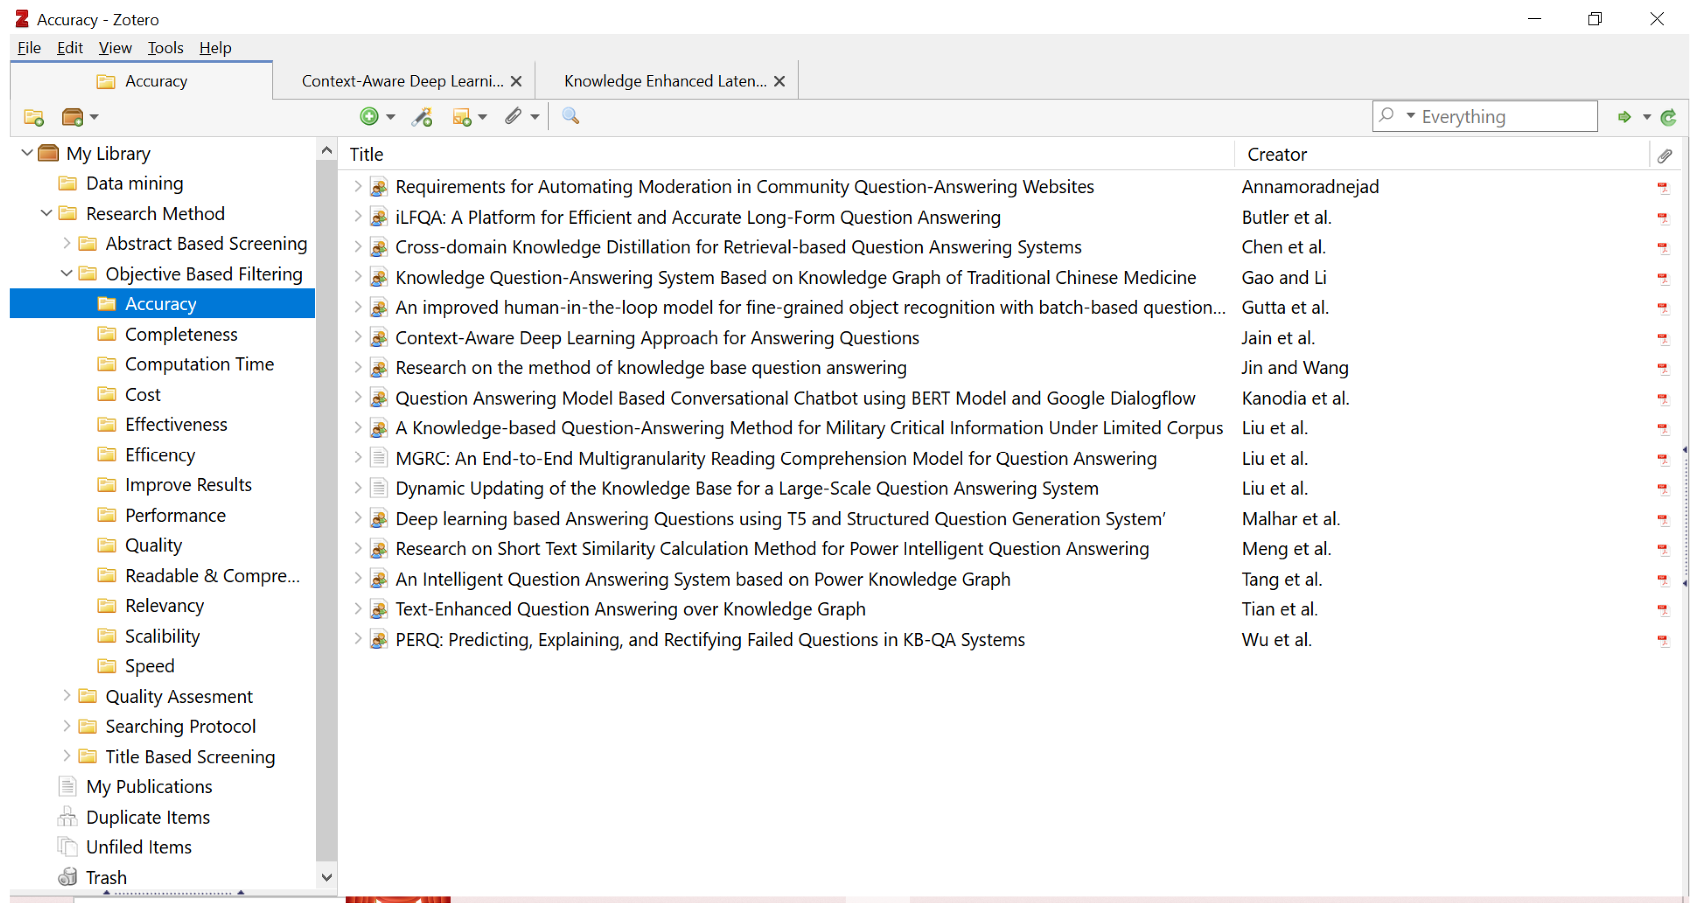Click the New Collection folder icon
The width and height of the screenshot is (1700, 912).
33,117
